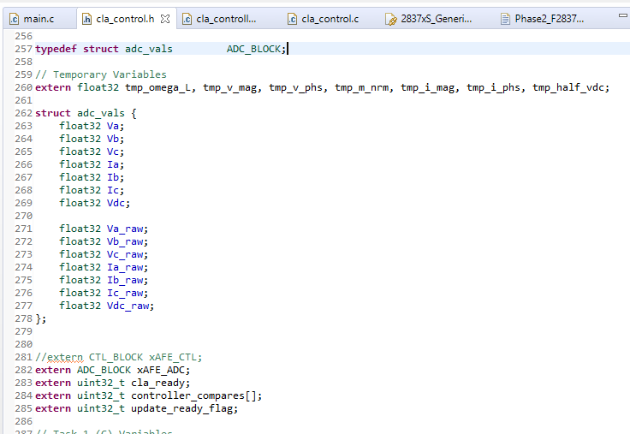The image size is (630, 434).
Task: Click the 'float32 Ic;' member
Action: (x=92, y=191)
